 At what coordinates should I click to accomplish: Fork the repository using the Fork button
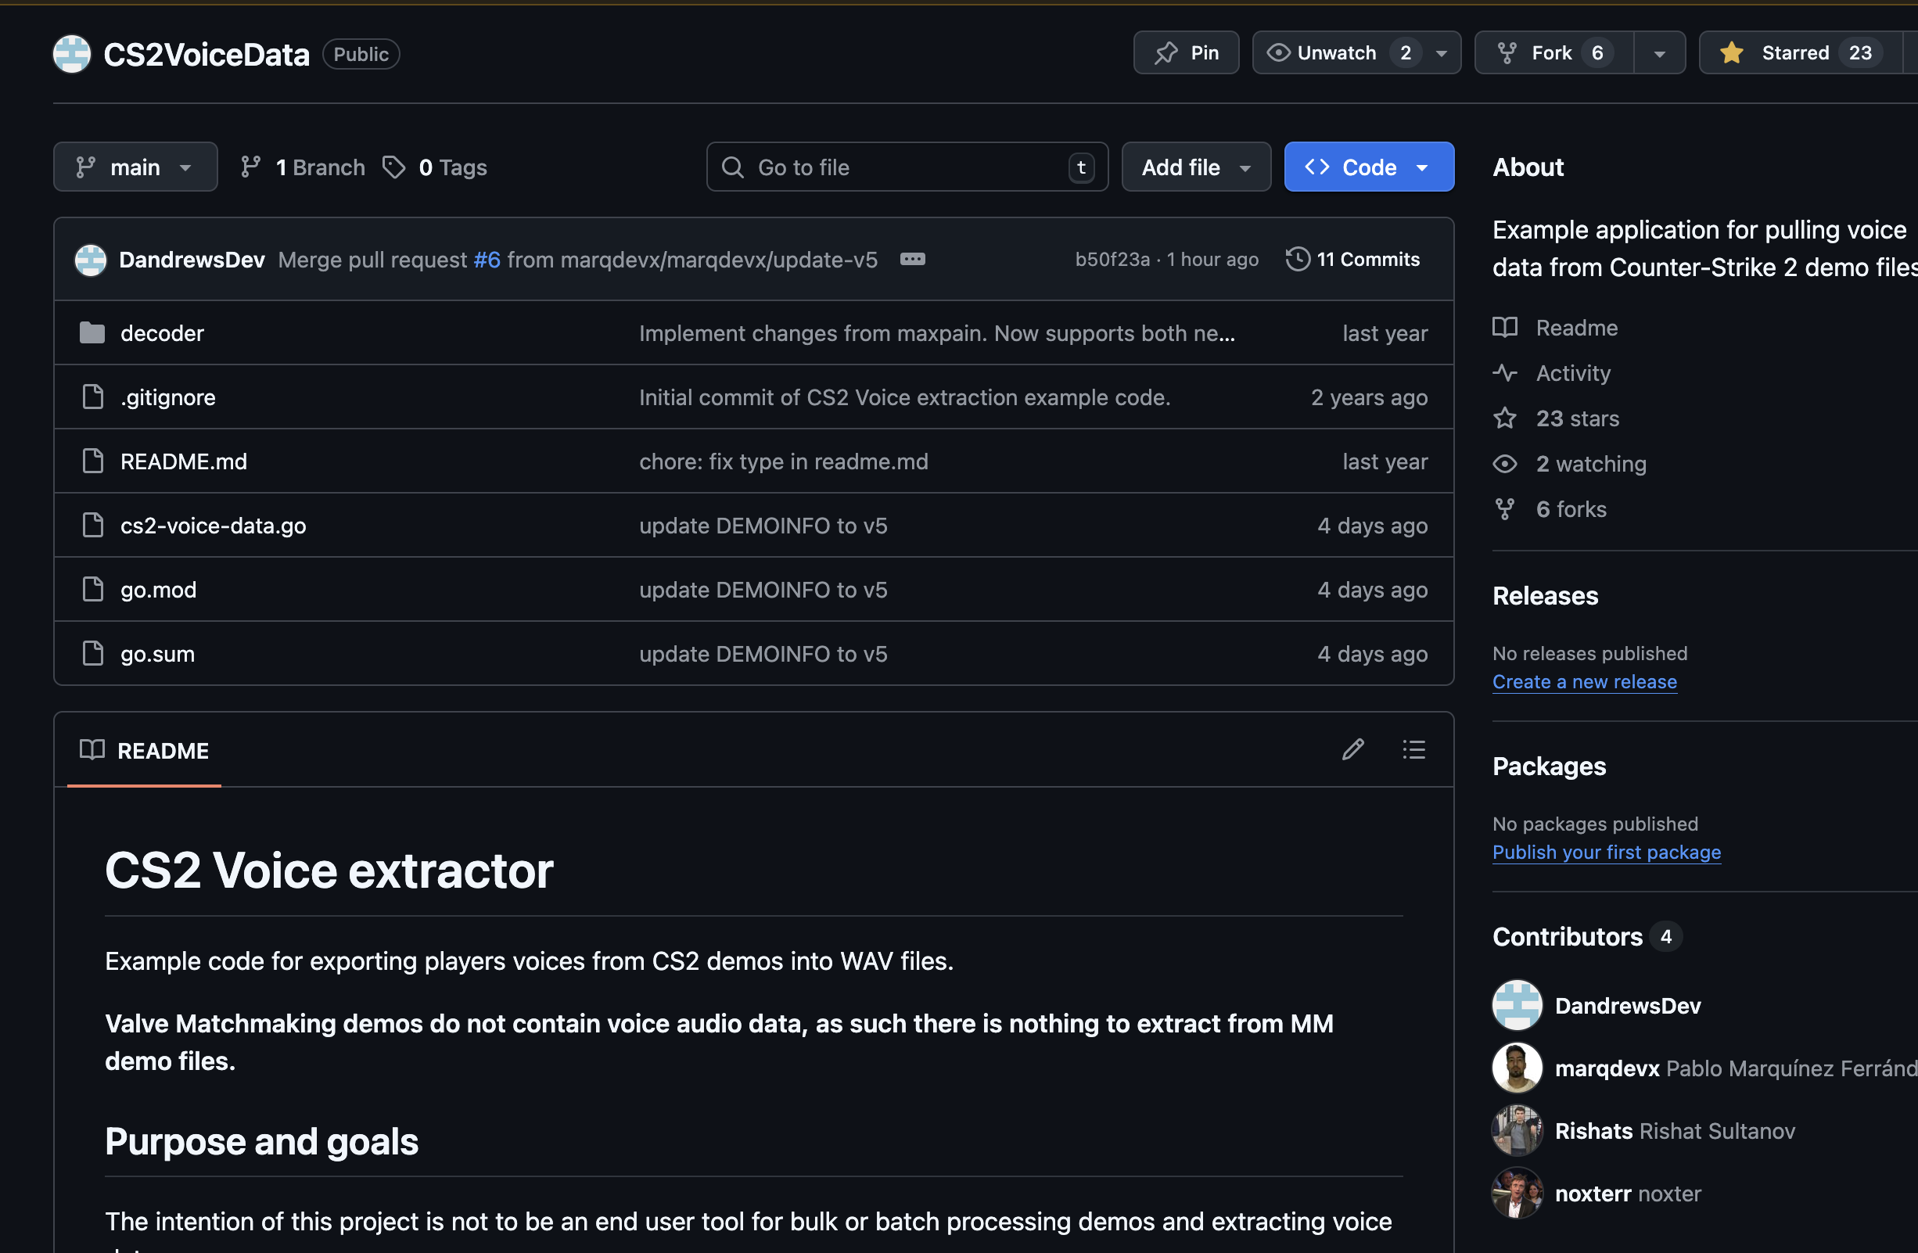tap(1553, 53)
